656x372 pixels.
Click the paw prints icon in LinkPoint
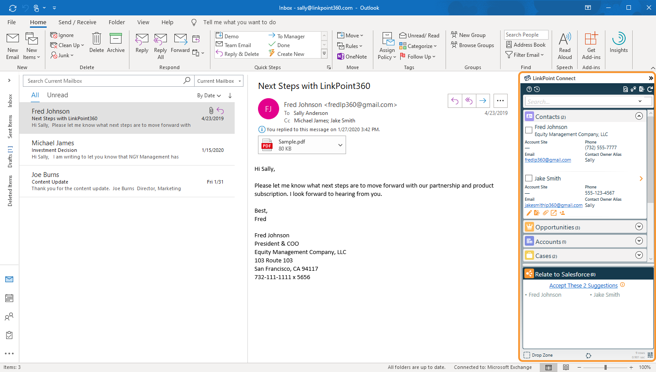click(633, 89)
